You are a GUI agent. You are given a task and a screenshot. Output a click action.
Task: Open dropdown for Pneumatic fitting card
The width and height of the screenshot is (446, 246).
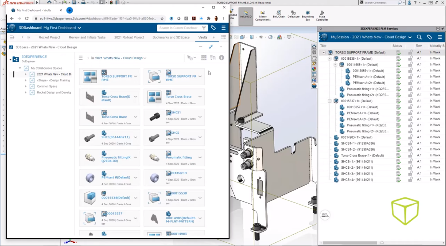coord(200,158)
